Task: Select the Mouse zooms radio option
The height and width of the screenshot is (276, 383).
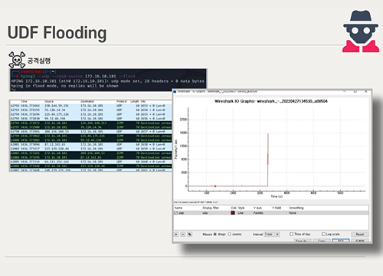Action: point(229,234)
